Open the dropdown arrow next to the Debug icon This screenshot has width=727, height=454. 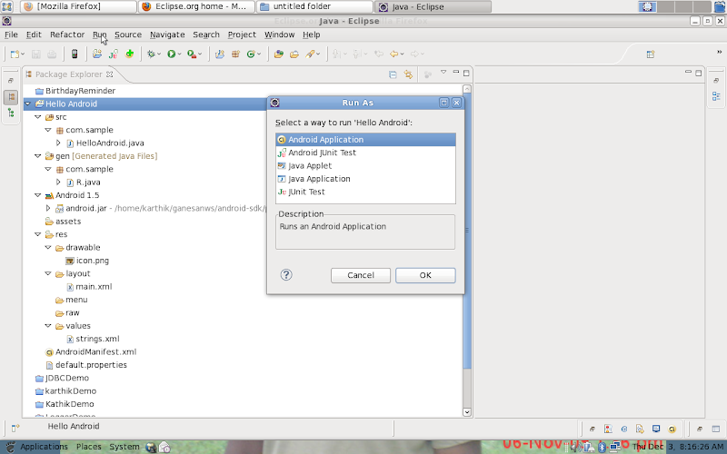159,54
